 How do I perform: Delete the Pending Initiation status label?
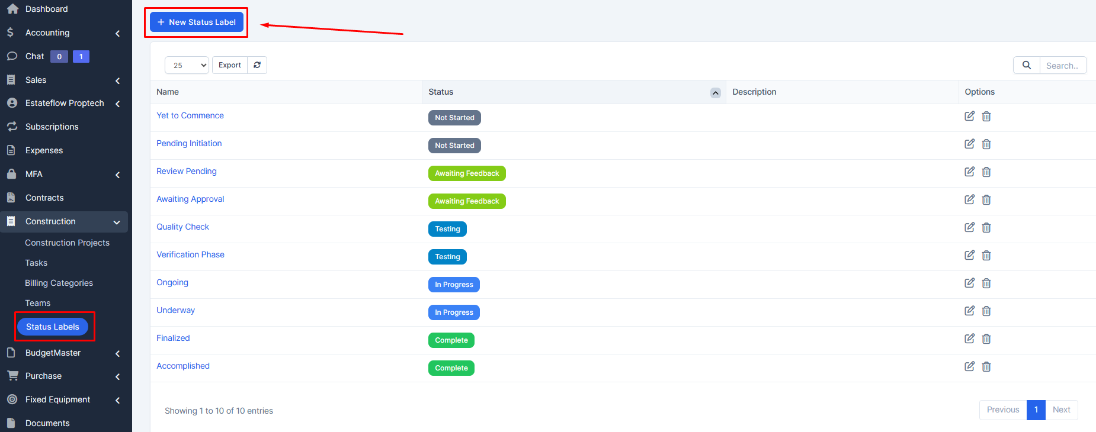click(x=986, y=144)
